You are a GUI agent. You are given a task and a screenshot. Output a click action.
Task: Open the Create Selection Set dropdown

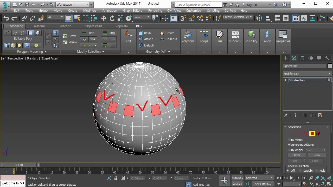click(x=238, y=17)
